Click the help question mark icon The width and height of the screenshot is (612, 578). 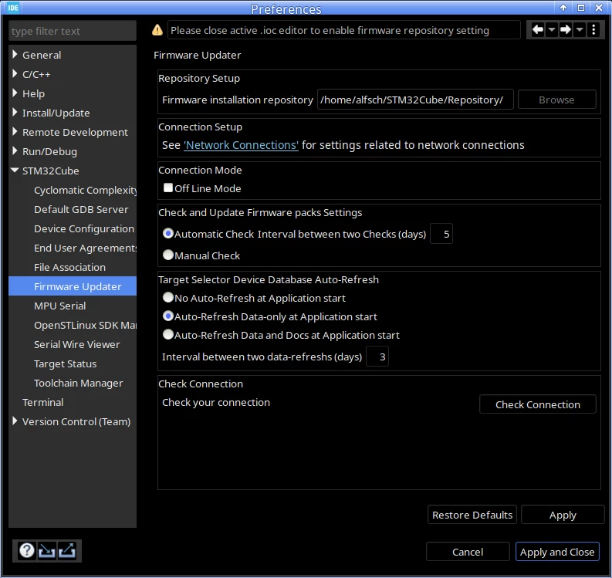point(27,551)
